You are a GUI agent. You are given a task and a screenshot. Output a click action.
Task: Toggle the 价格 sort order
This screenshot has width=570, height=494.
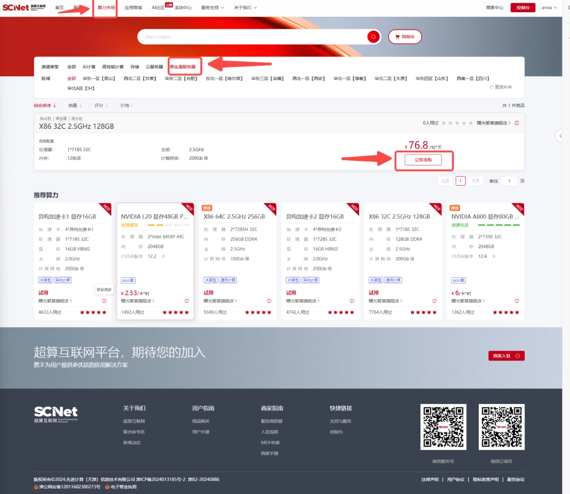point(126,105)
